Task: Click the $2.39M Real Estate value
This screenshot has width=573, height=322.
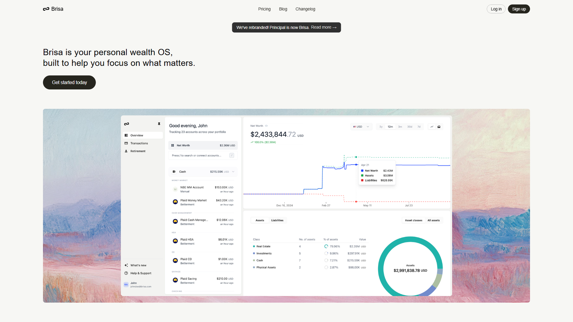Action: click(357, 247)
